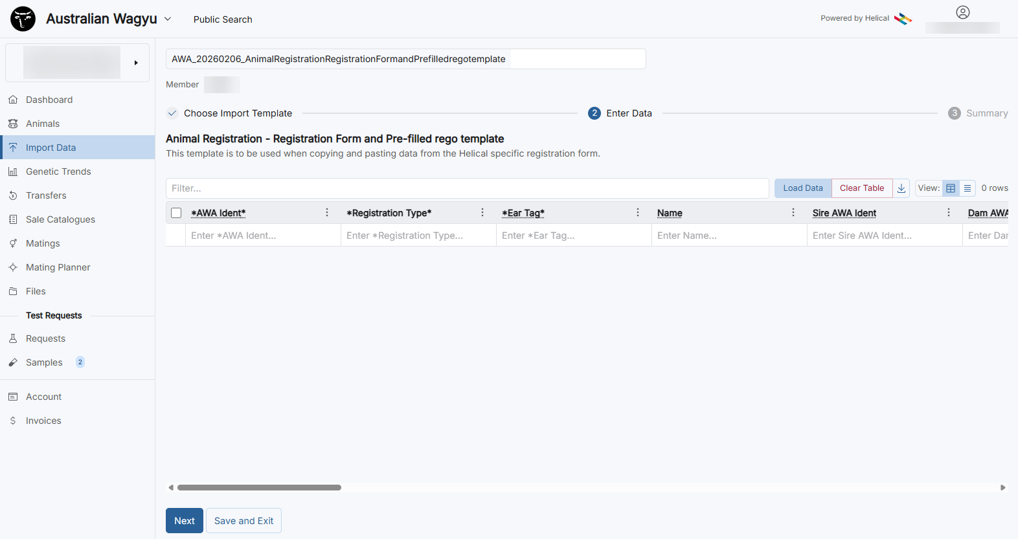Focus the Filter text field

(x=467, y=188)
